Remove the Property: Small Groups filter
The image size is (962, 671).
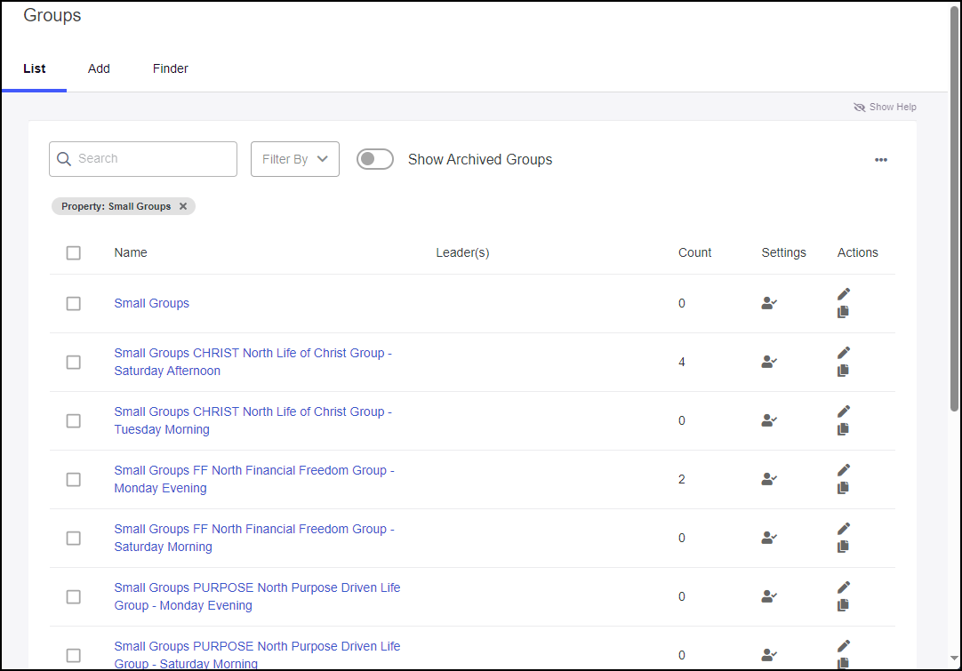click(x=183, y=205)
